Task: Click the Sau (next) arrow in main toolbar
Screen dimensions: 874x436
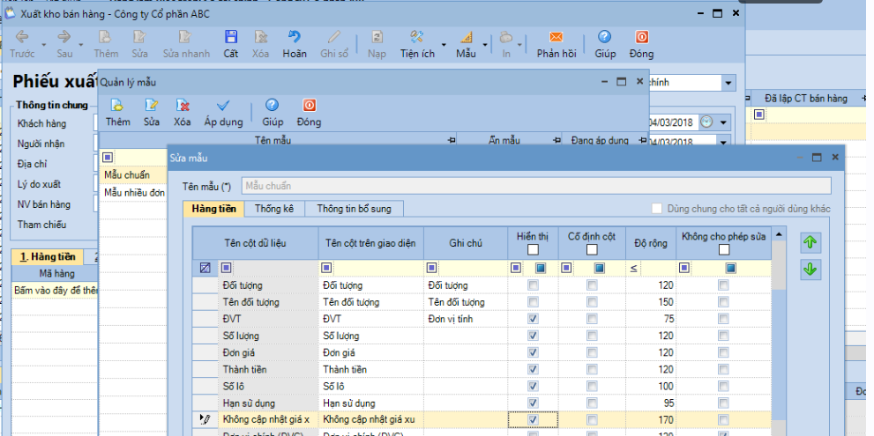Action: pos(64,37)
